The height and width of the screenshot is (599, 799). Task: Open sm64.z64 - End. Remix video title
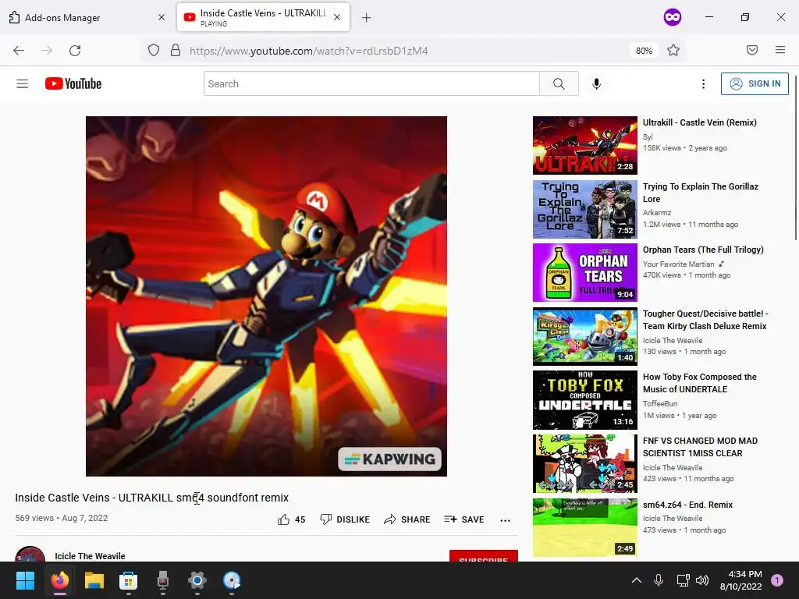(x=687, y=505)
